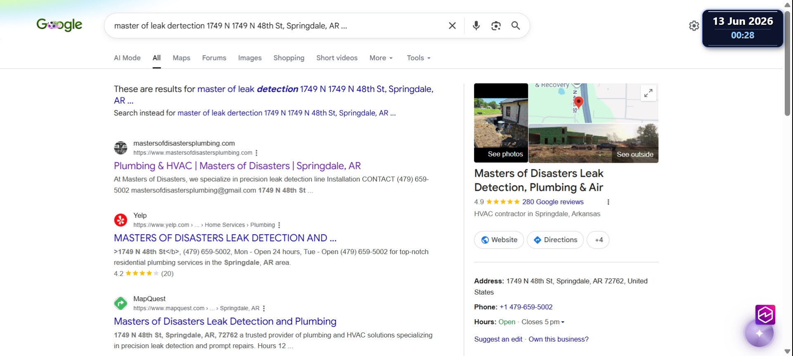This screenshot has height=356, width=793.
Task: Click the 'https://www.mastersofdisastersplumbing.com' URL text
Action: [192, 153]
